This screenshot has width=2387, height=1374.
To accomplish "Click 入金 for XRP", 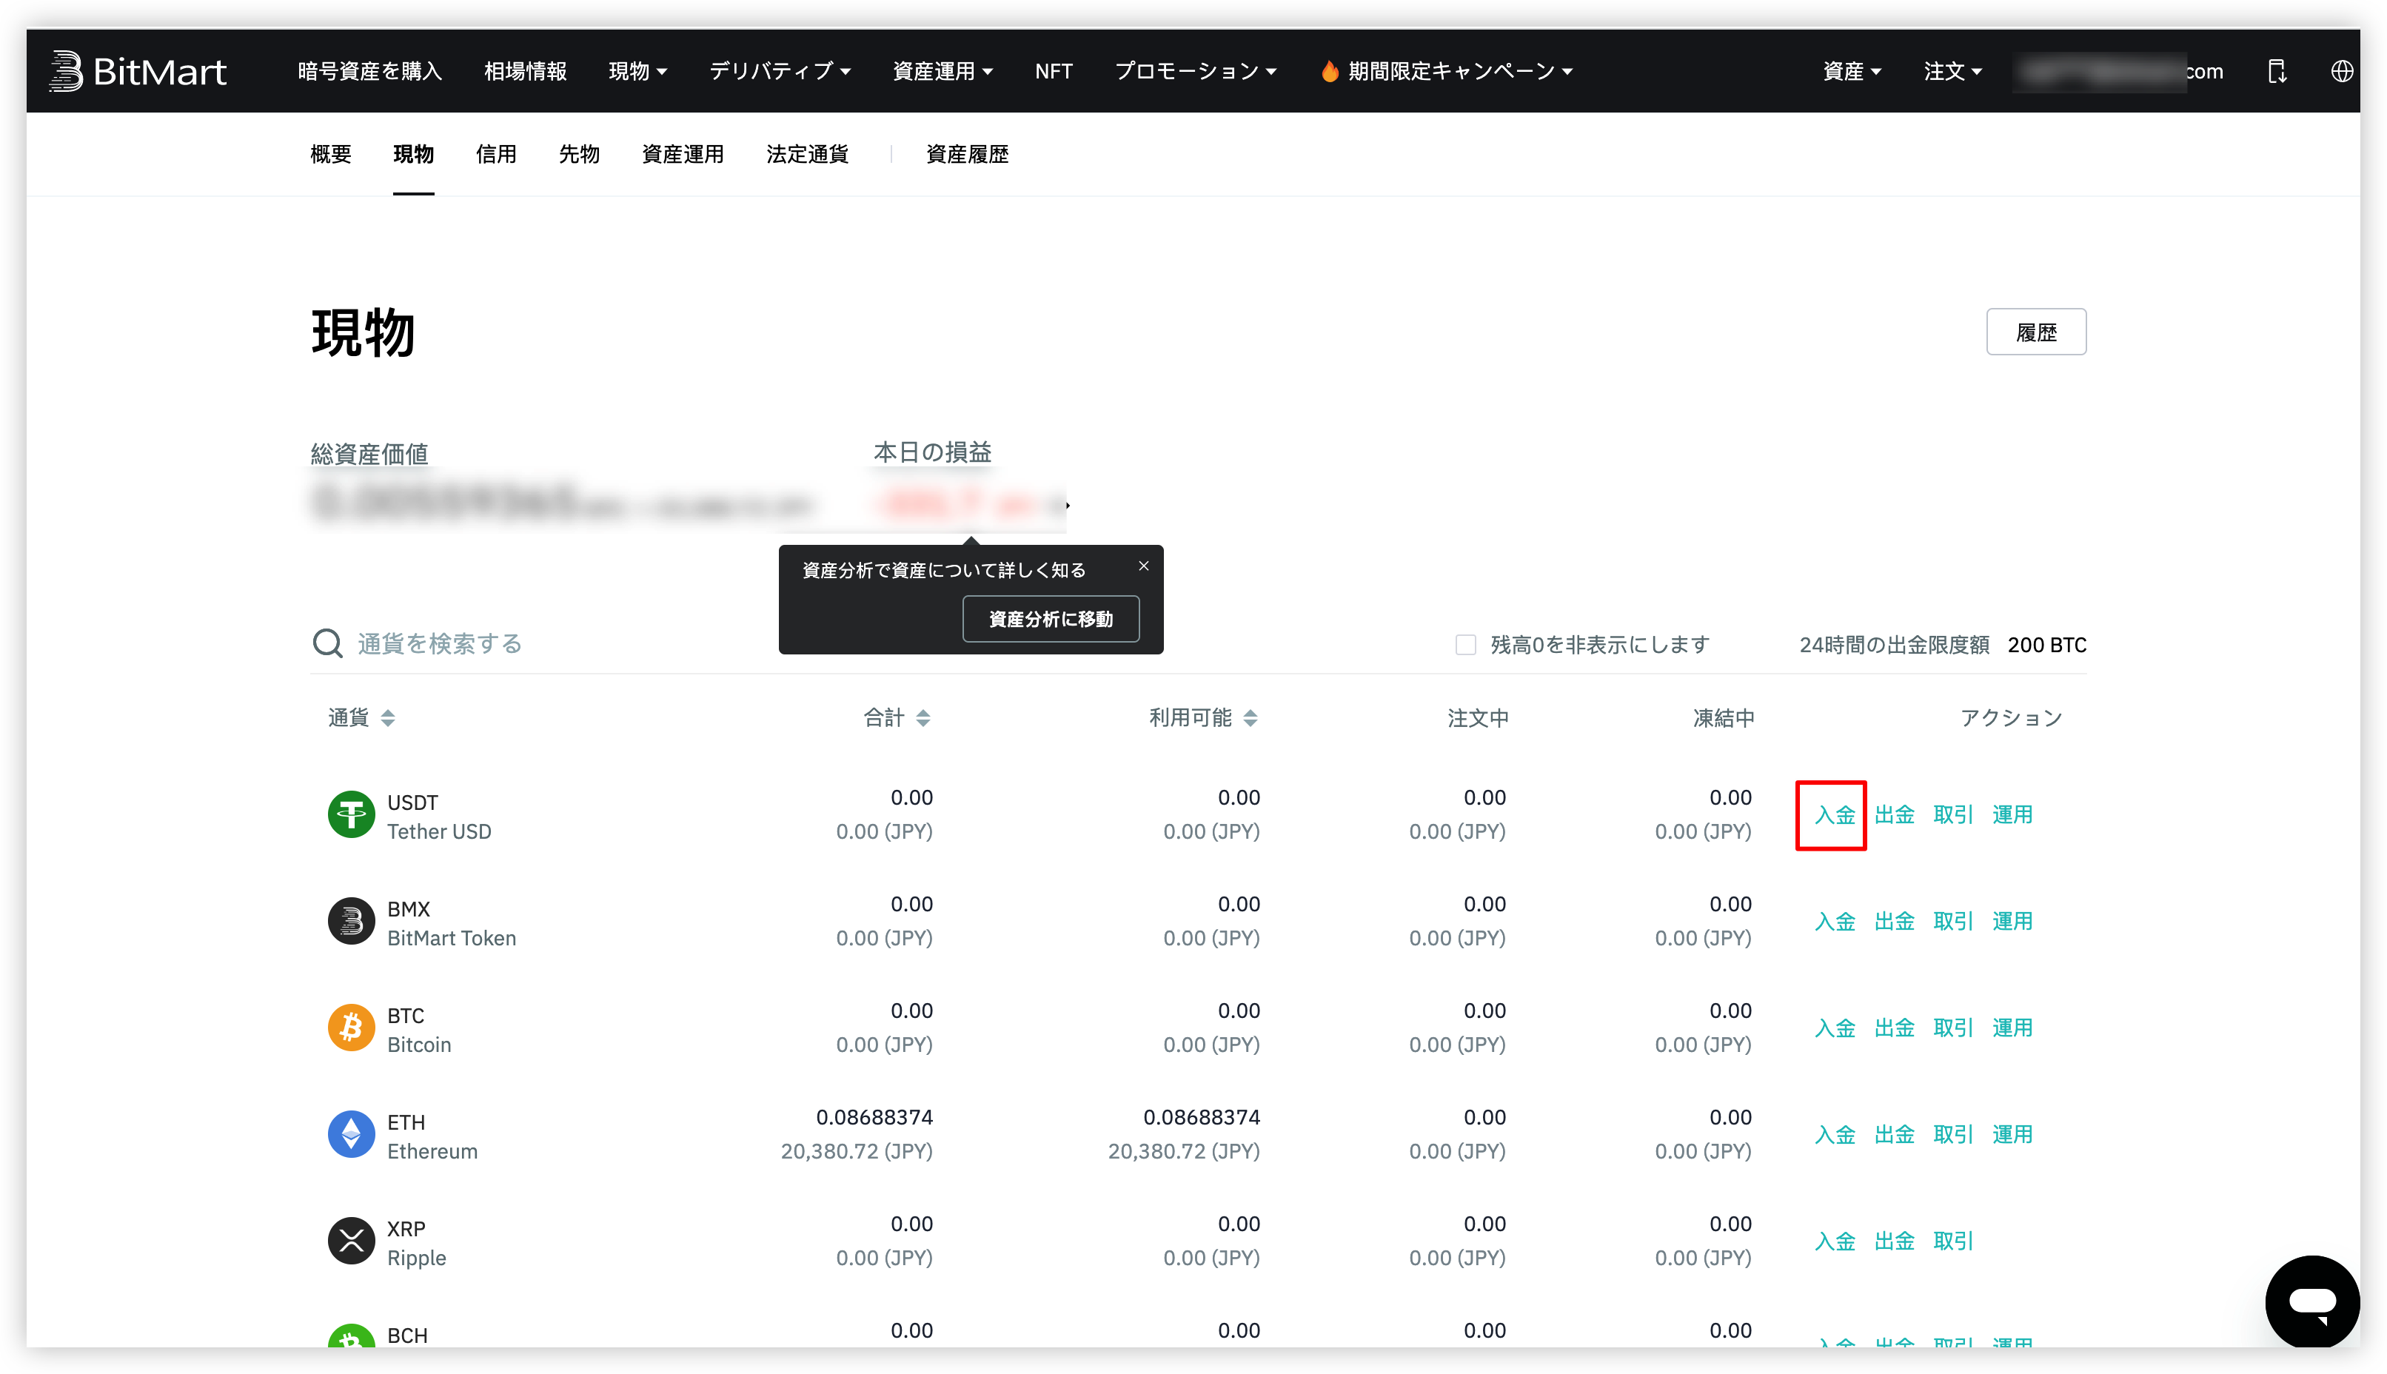I will click(1835, 1241).
